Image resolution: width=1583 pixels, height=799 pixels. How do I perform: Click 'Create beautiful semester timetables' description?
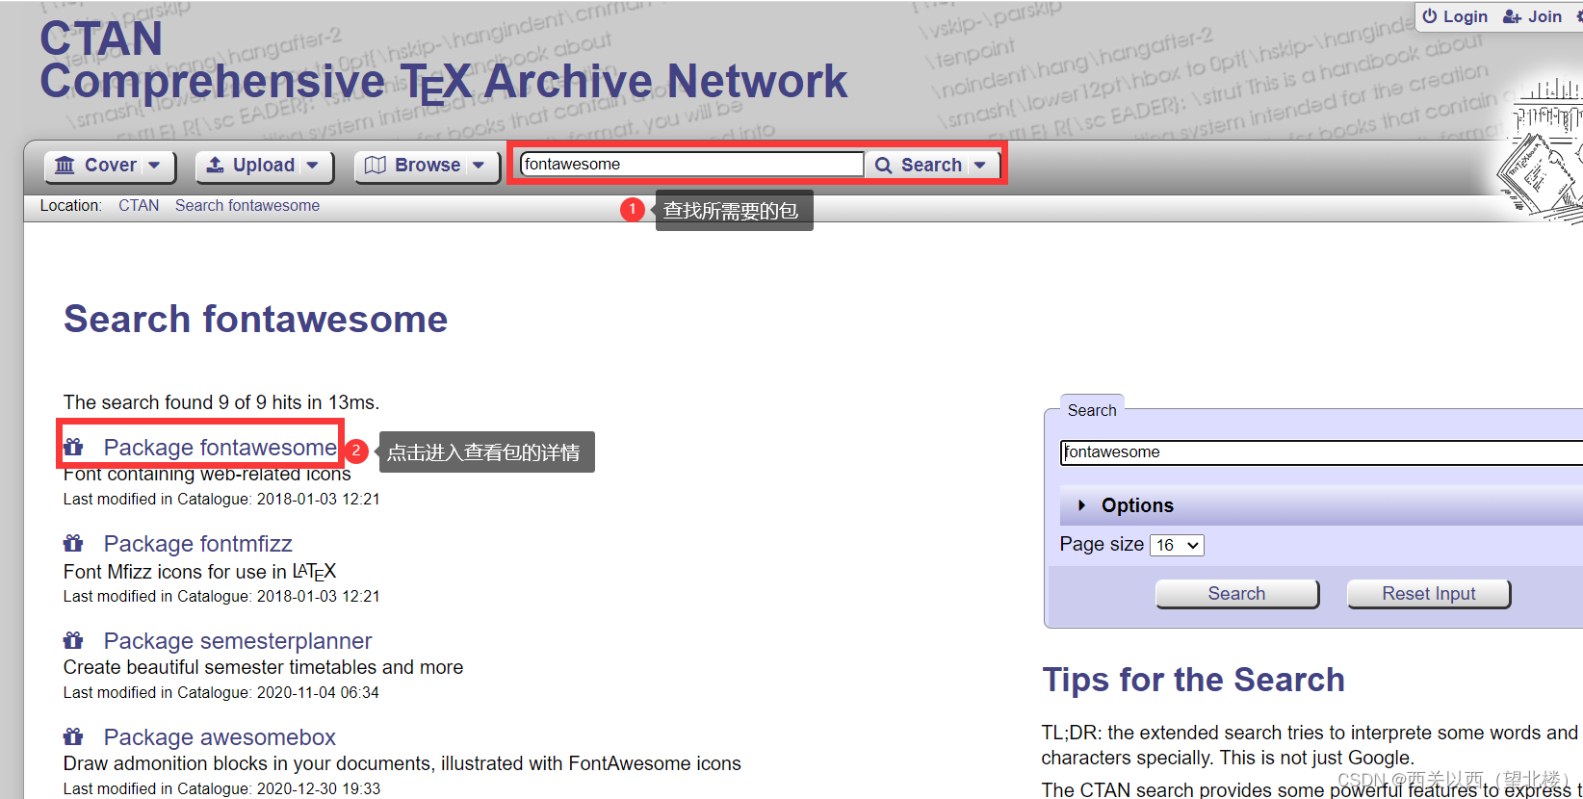263,667
